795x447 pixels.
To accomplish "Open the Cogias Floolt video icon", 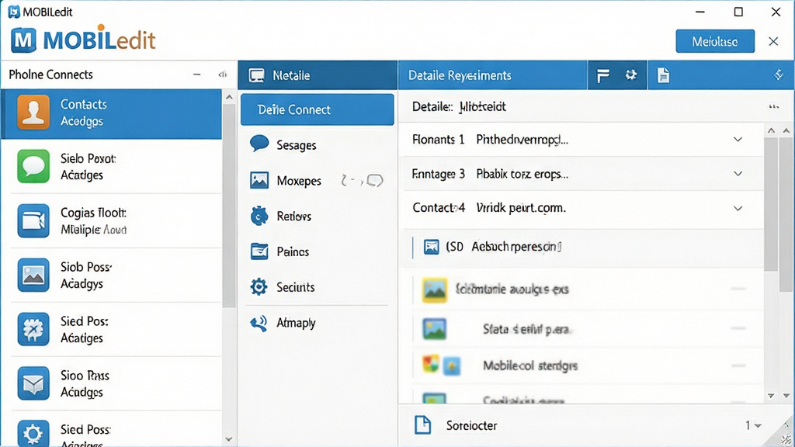I will tap(33, 221).
